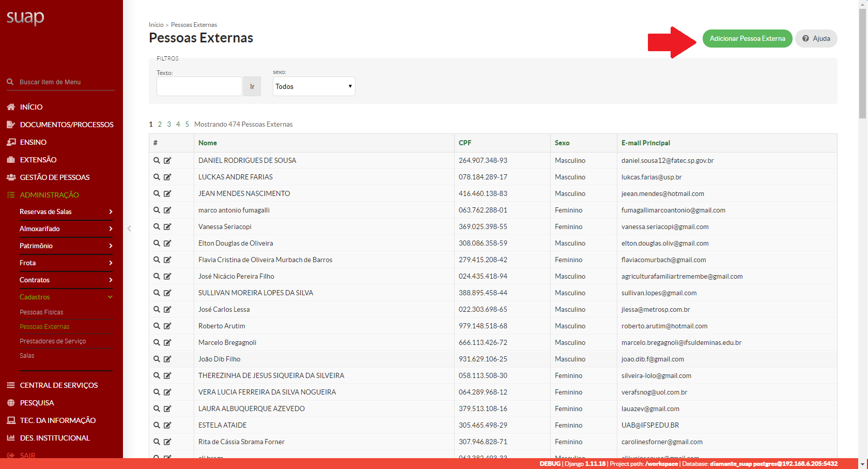Click the page vertical scrollbar thumb

click(x=863, y=63)
